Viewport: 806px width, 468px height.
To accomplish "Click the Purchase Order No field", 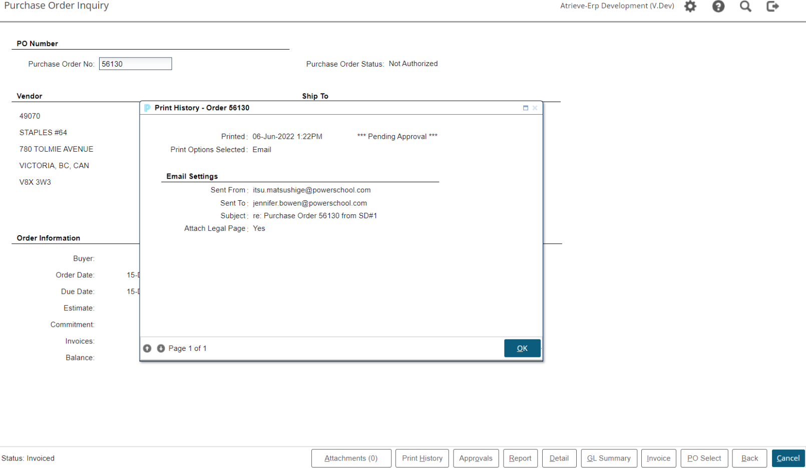I will coord(135,64).
